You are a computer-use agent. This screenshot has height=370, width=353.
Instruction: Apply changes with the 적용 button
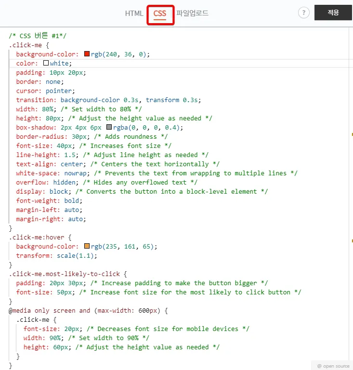(333, 13)
